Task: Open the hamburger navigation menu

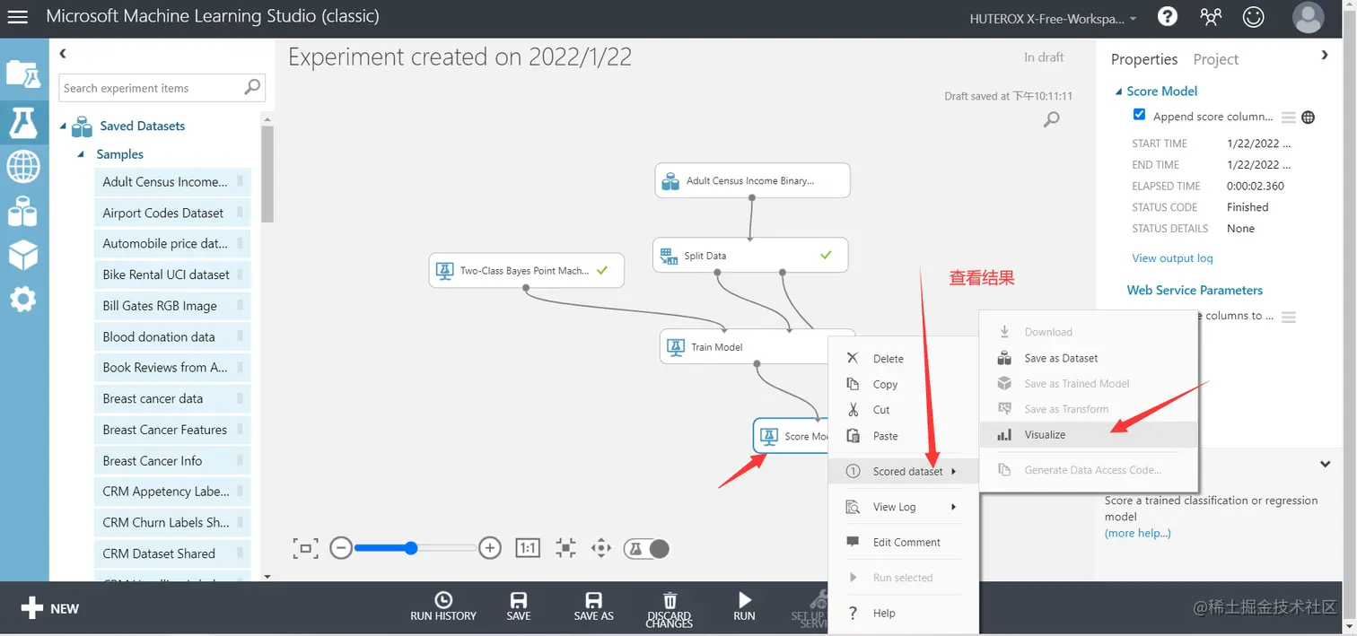Action: click(18, 17)
